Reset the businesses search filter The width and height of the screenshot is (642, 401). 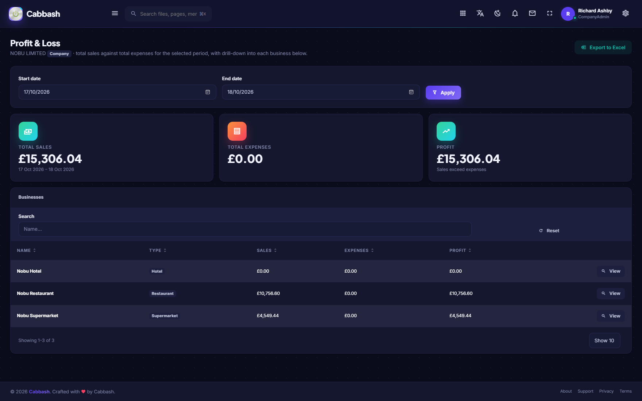(549, 231)
